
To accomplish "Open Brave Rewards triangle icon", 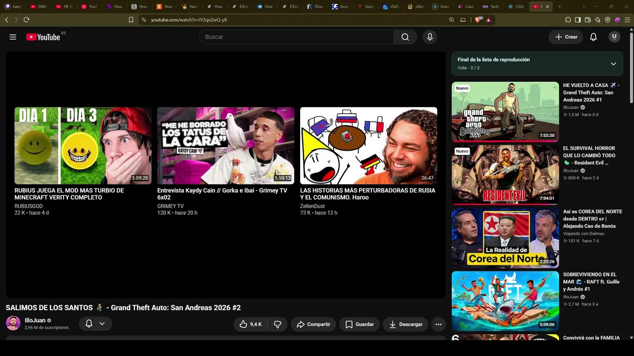I will (489, 20).
